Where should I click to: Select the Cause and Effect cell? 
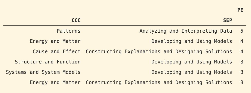point(57,52)
